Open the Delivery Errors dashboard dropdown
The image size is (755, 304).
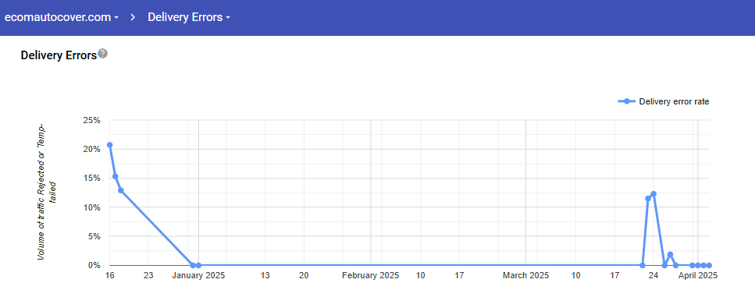pyautogui.click(x=189, y=17)
